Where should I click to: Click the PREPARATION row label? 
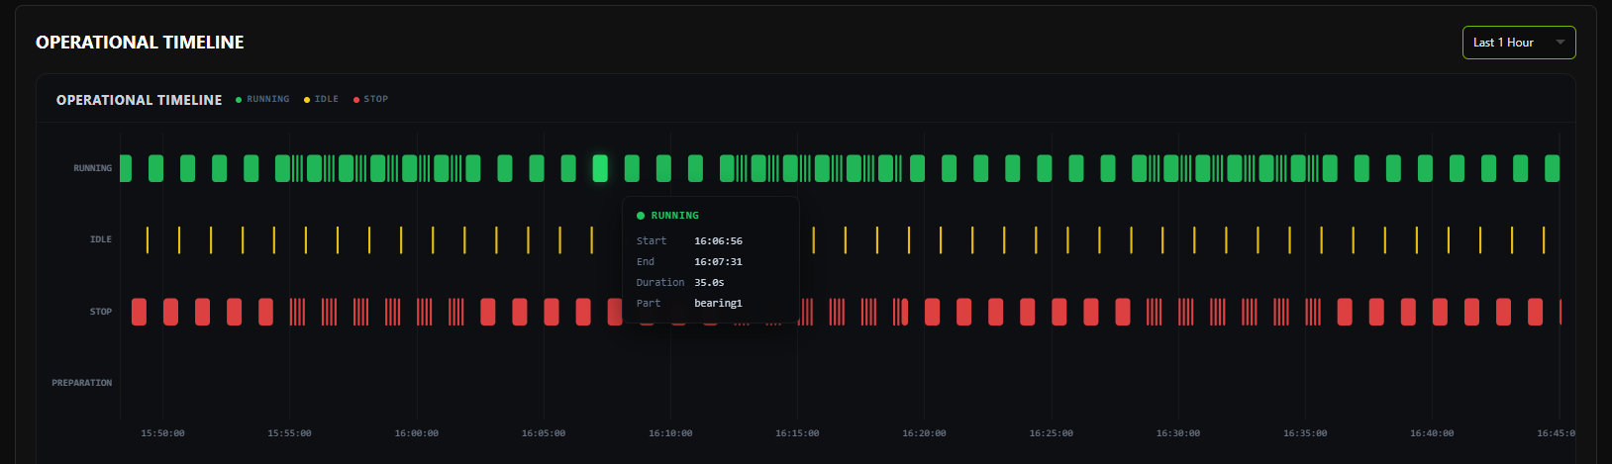tap(82, 383)
